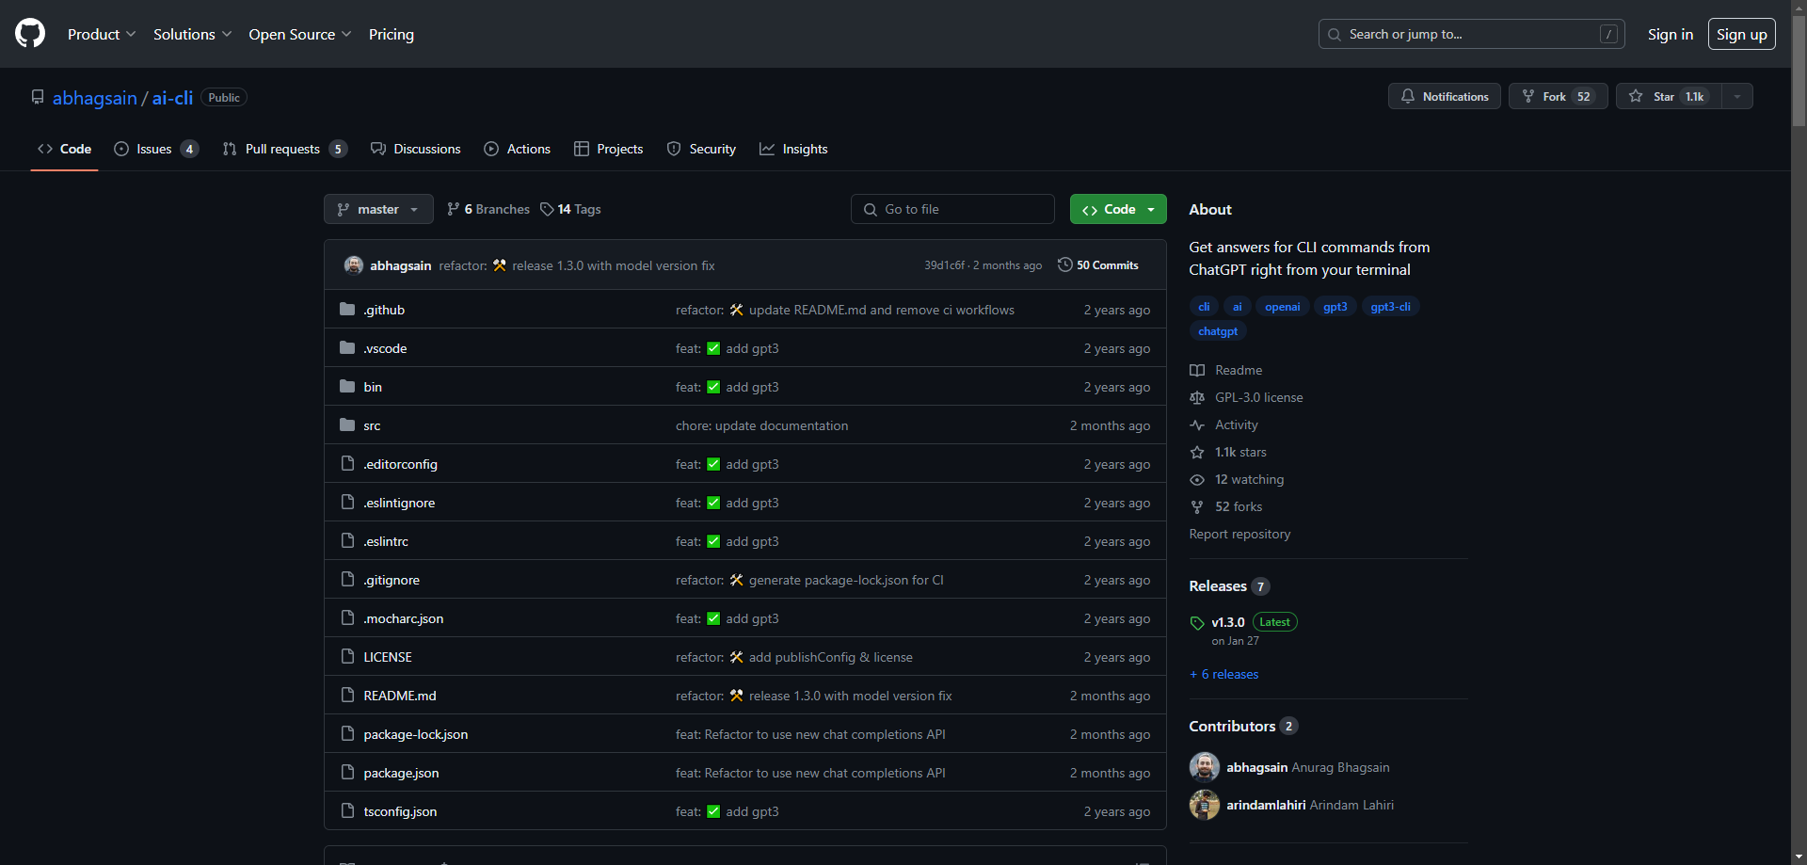The width and height of the screenshot is (1807, 865).
Task: Expand the Product menu
Action: coord(102,34)
